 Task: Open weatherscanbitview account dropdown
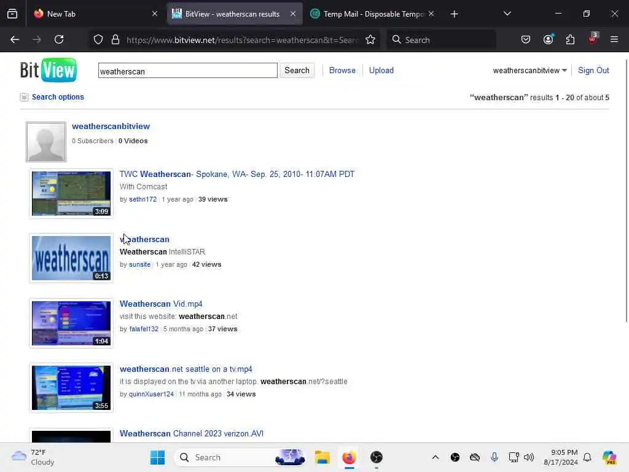529,71
